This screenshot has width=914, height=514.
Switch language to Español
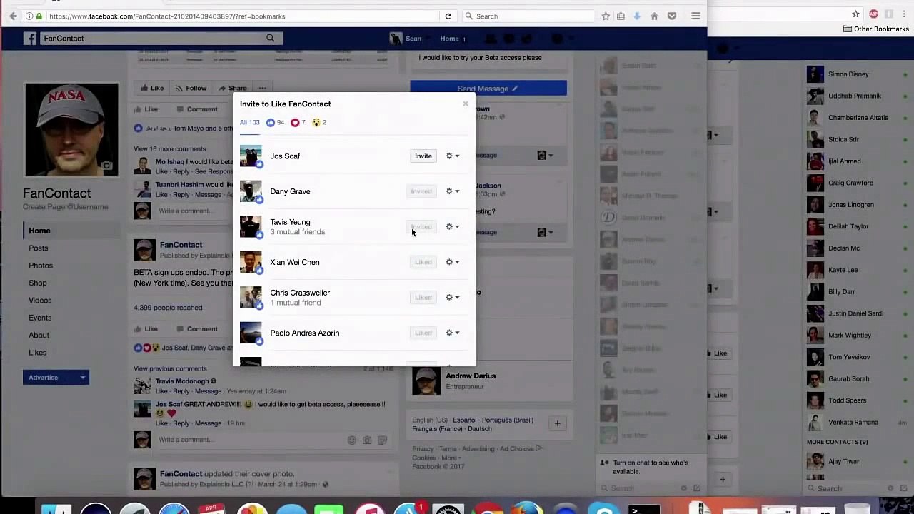click(464, 420)
